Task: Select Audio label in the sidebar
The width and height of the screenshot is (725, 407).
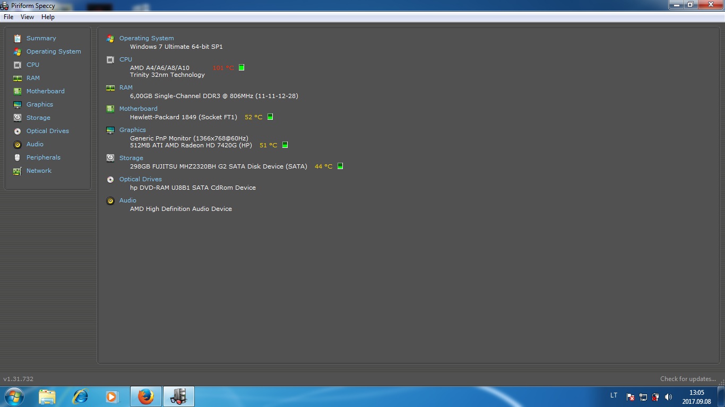Action: click(35, 144)
